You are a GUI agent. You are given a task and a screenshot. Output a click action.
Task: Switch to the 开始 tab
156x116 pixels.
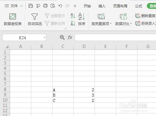click(x=87, y=6)
